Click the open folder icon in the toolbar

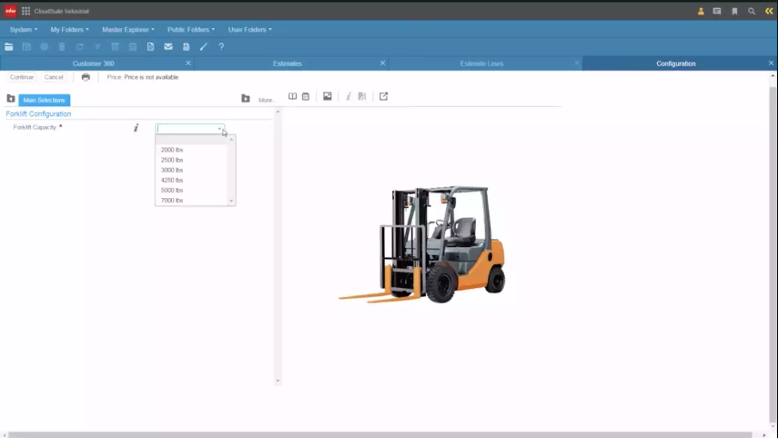point(9,47)
